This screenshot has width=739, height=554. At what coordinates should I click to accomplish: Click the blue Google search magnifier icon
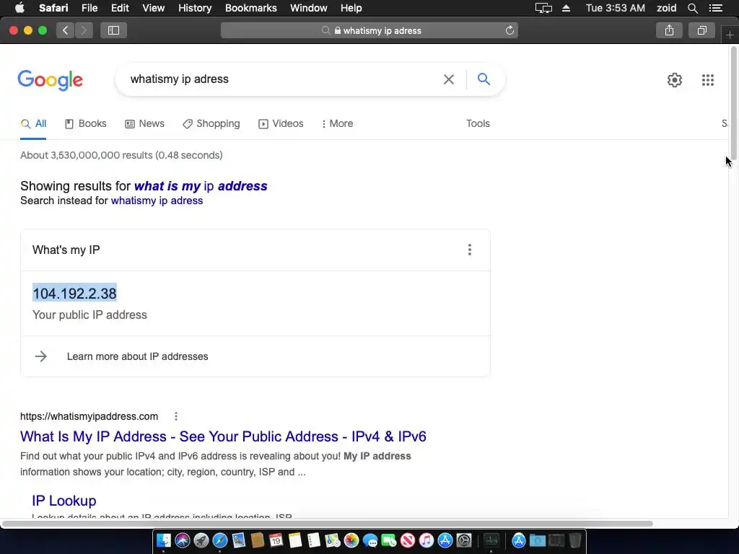click(x=484, y=79)
